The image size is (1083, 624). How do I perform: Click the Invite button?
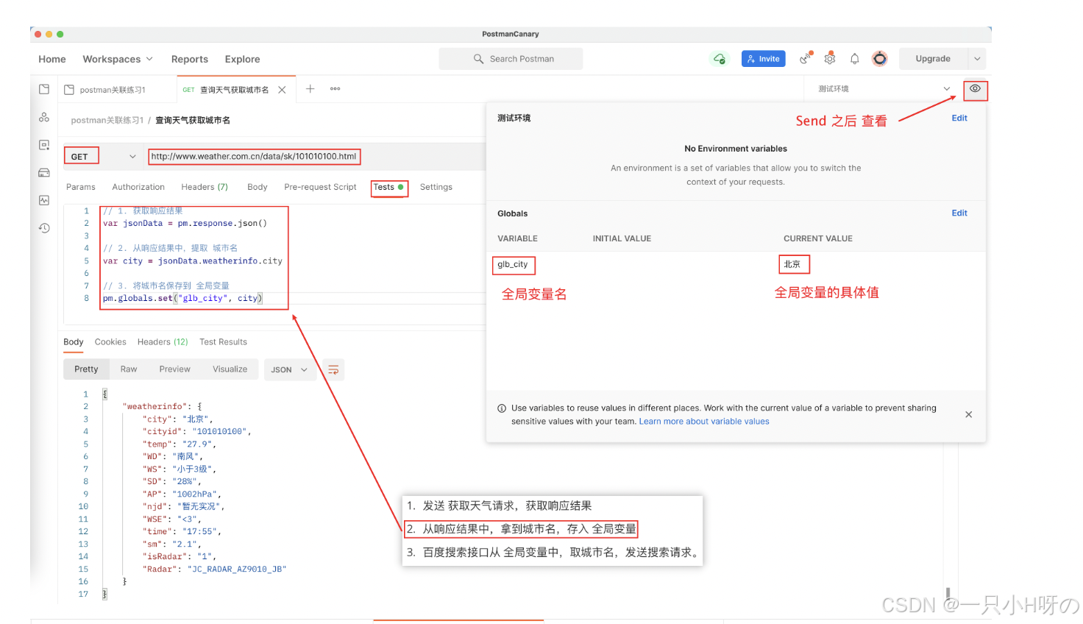(x=764, y=59)
